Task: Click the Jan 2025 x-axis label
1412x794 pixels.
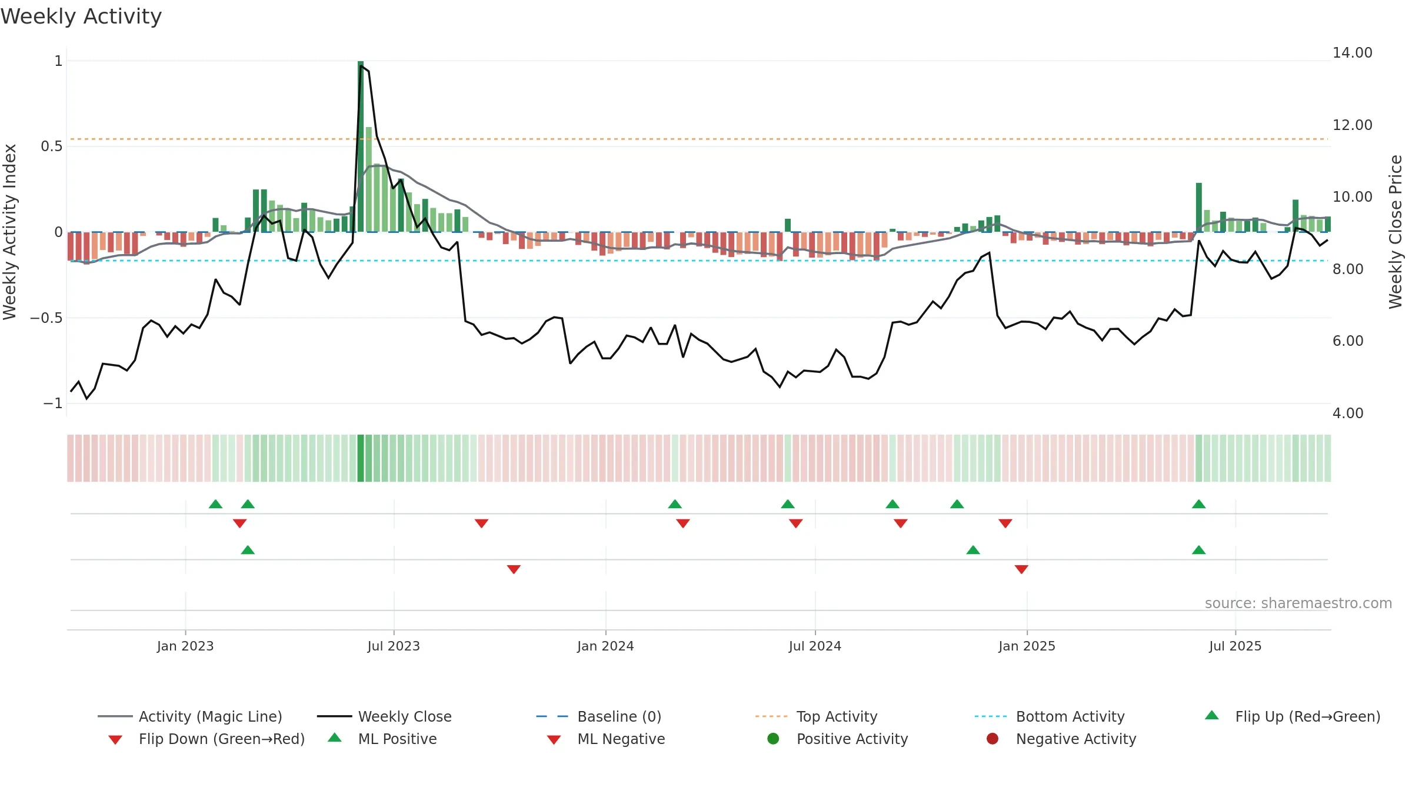Action: (1027, 646)
